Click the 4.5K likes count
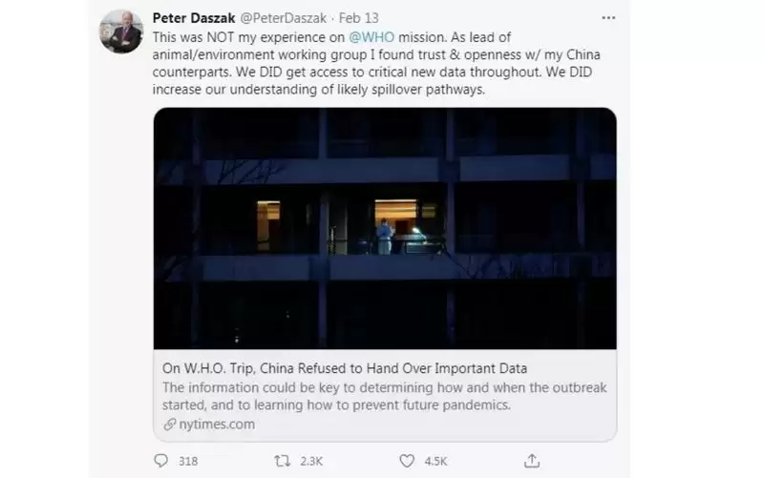This screenshot has height=478, width=764. coord(435,461)
